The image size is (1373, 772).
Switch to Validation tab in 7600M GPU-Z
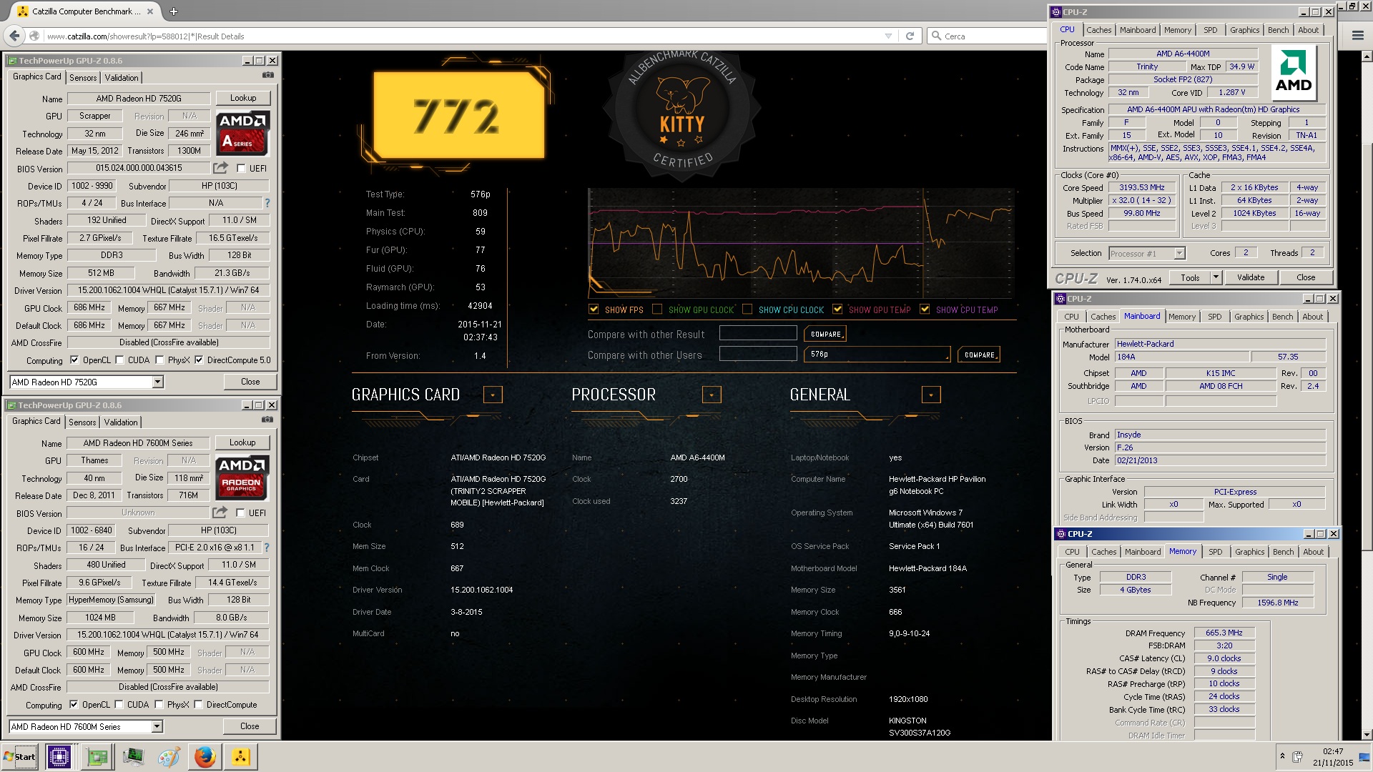pos(121,422)
